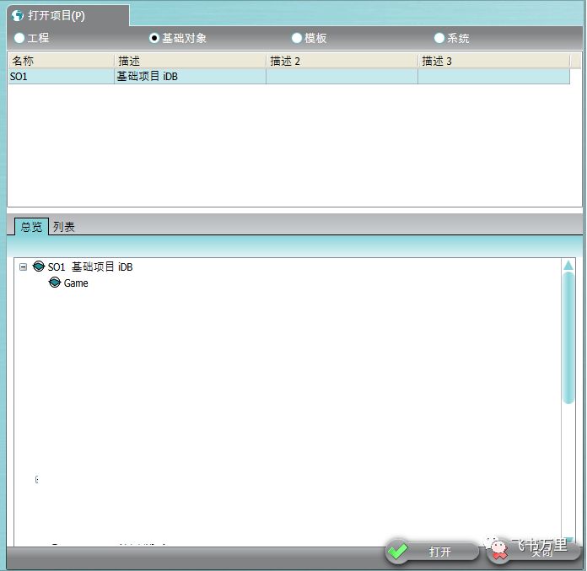Viewport: 587px width, 571px height.
Task: Click the 打开项目(P) title tab
Action: point(68,16)
